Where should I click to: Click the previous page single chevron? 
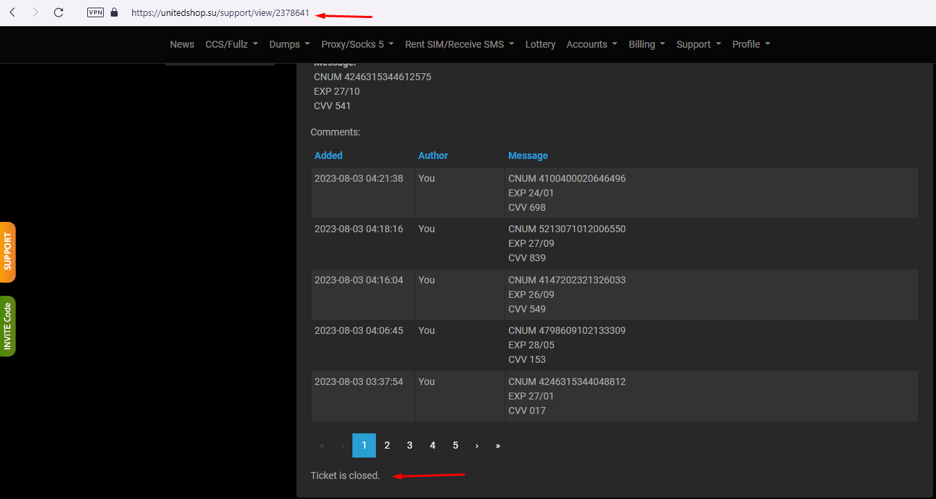(x=343, y=445)
